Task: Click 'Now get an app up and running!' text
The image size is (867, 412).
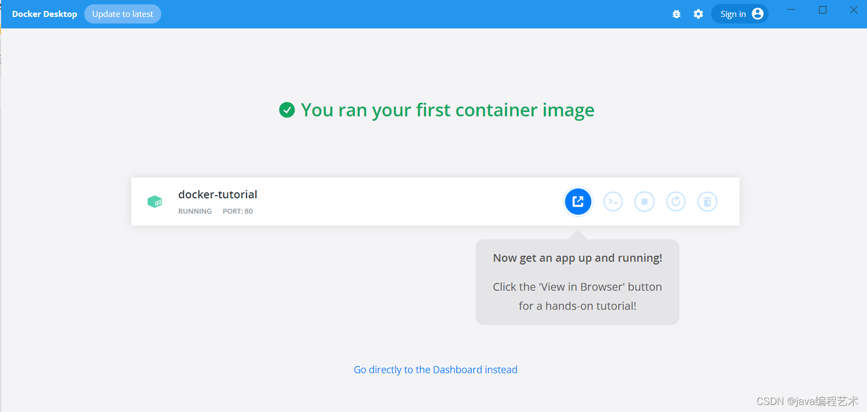Action: (578, 258)
